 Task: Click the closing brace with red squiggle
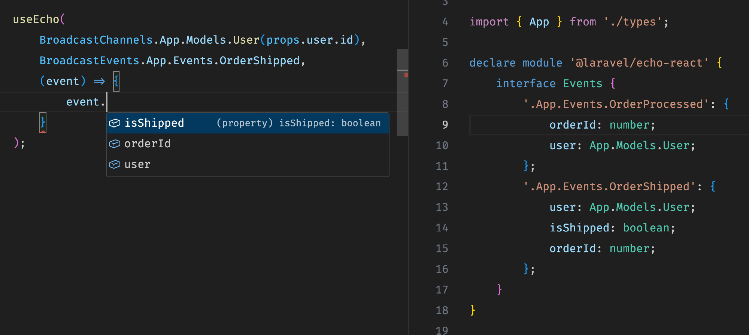(43, 123)
